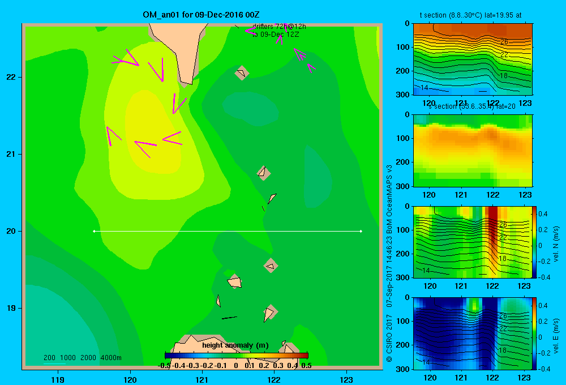The image size is (566, 385).
Task: Click the main map longitude label 120
Action: (x=130, y=379)
